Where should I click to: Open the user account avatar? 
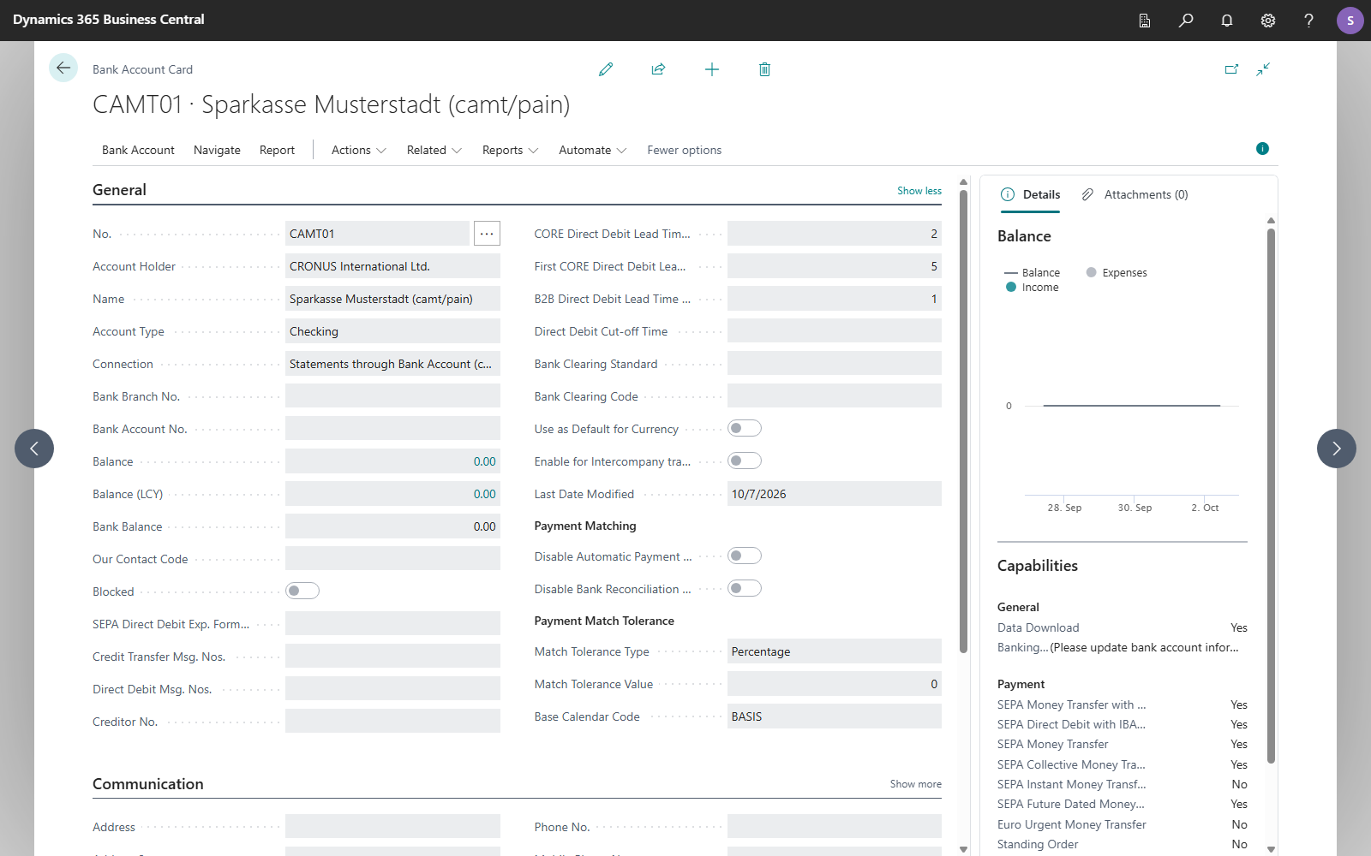pyautogui.click(x=1350, y=20)
